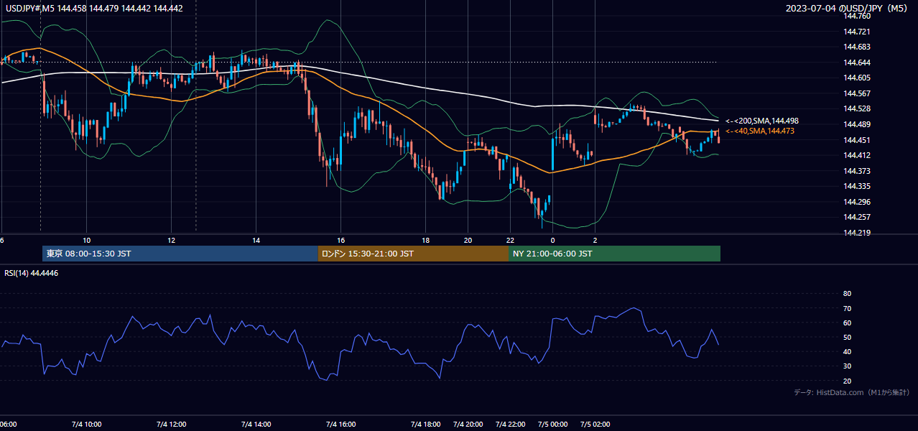Click the chart hour tick 14

coord(256,240)
